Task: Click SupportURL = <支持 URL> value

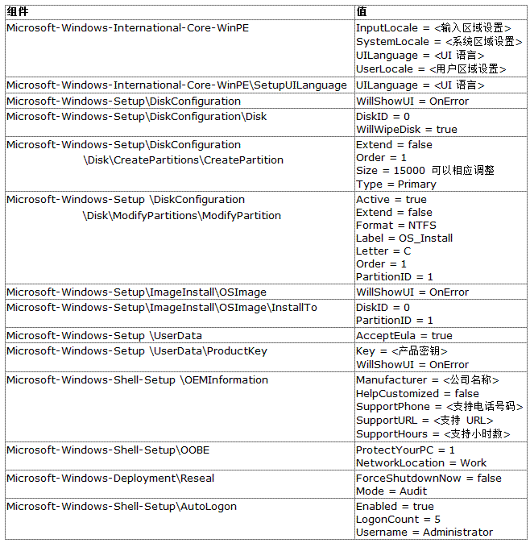Action: click(424, 420)
